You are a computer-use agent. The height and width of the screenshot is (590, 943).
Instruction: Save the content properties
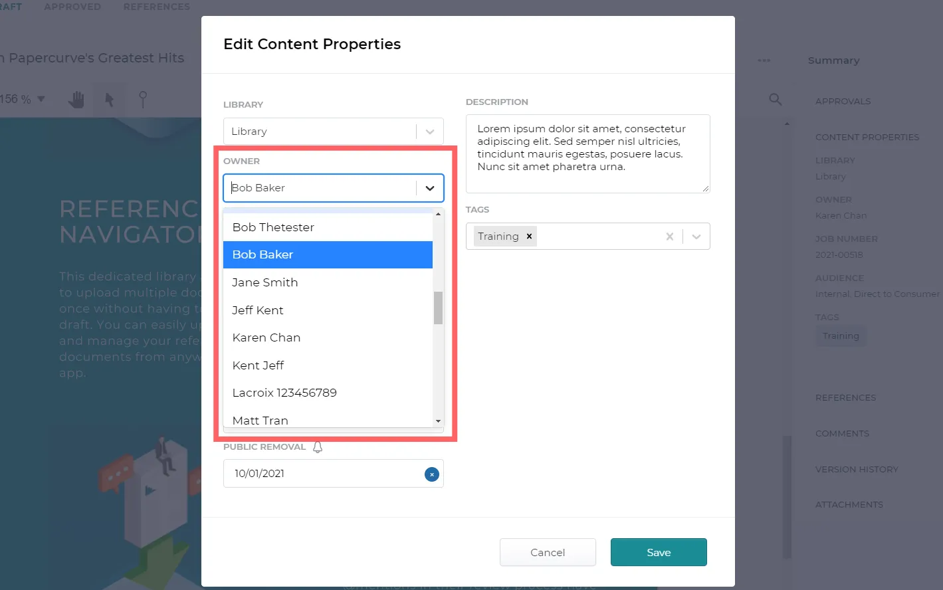click(659, 552)
